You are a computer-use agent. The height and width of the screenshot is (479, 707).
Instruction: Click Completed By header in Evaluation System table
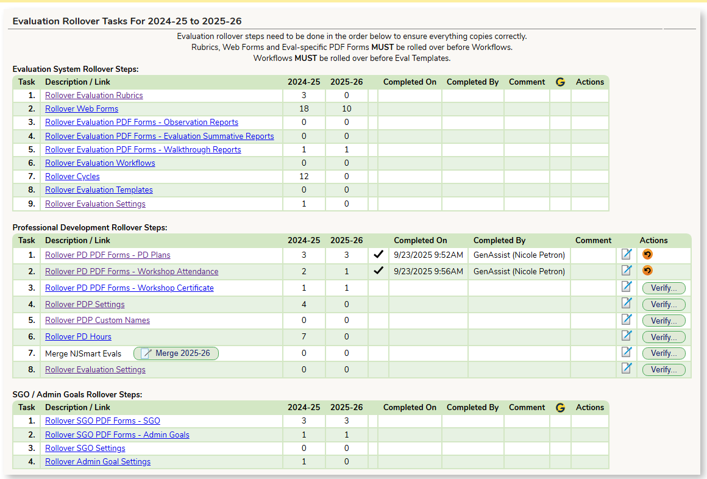click(x=472, y=82)
